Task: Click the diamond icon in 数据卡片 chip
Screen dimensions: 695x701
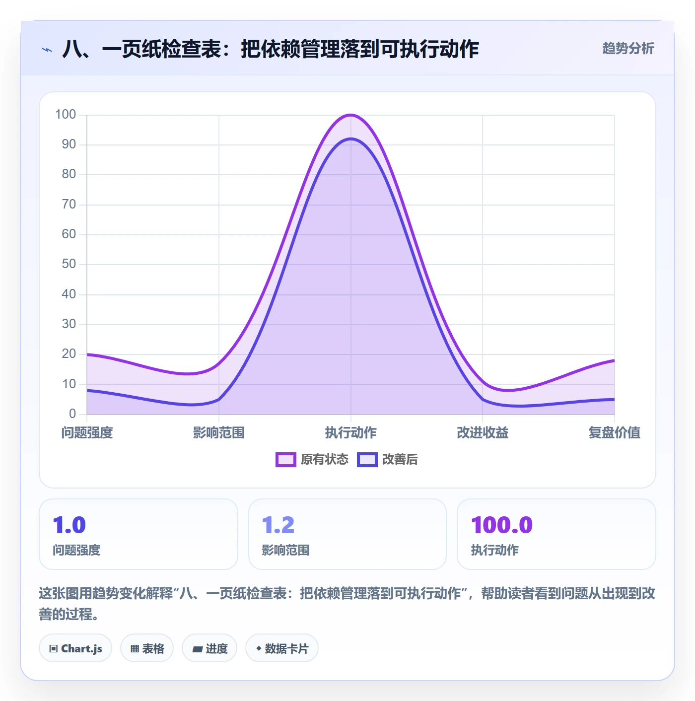Action: (259, 648)
